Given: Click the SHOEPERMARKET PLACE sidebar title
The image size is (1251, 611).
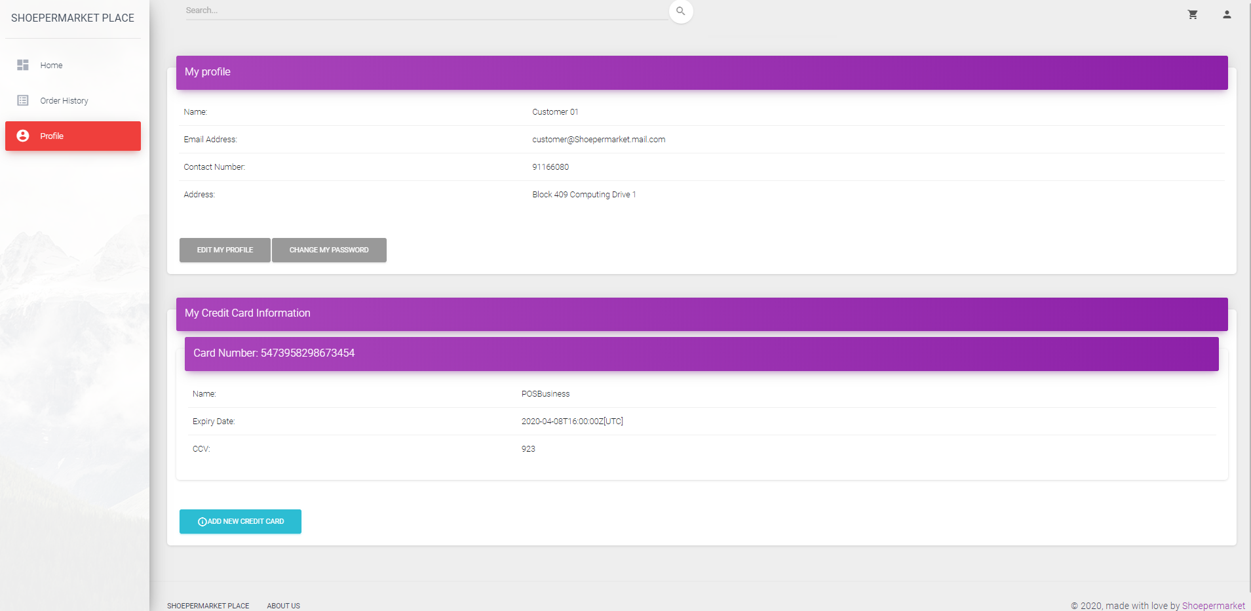Looking at the screenshot, I should 73,18.
